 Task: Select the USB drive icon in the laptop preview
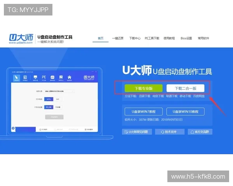point(16,78)
